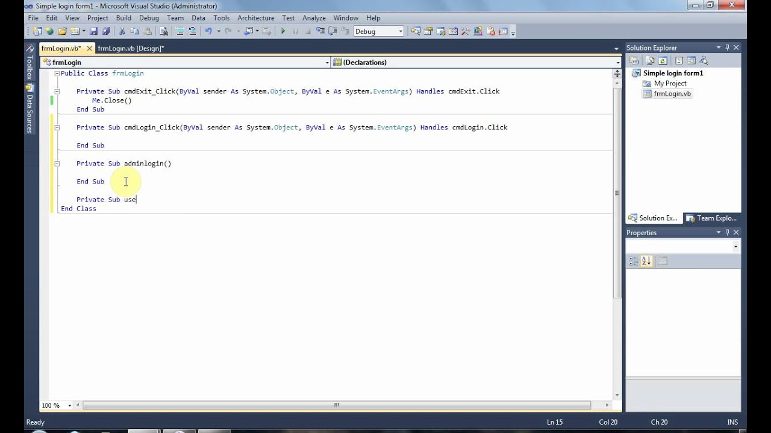The height and width of the screenshot is (433, 771).
Task: Open the (Declarations) method dropdown
Action: pos(618,63)
